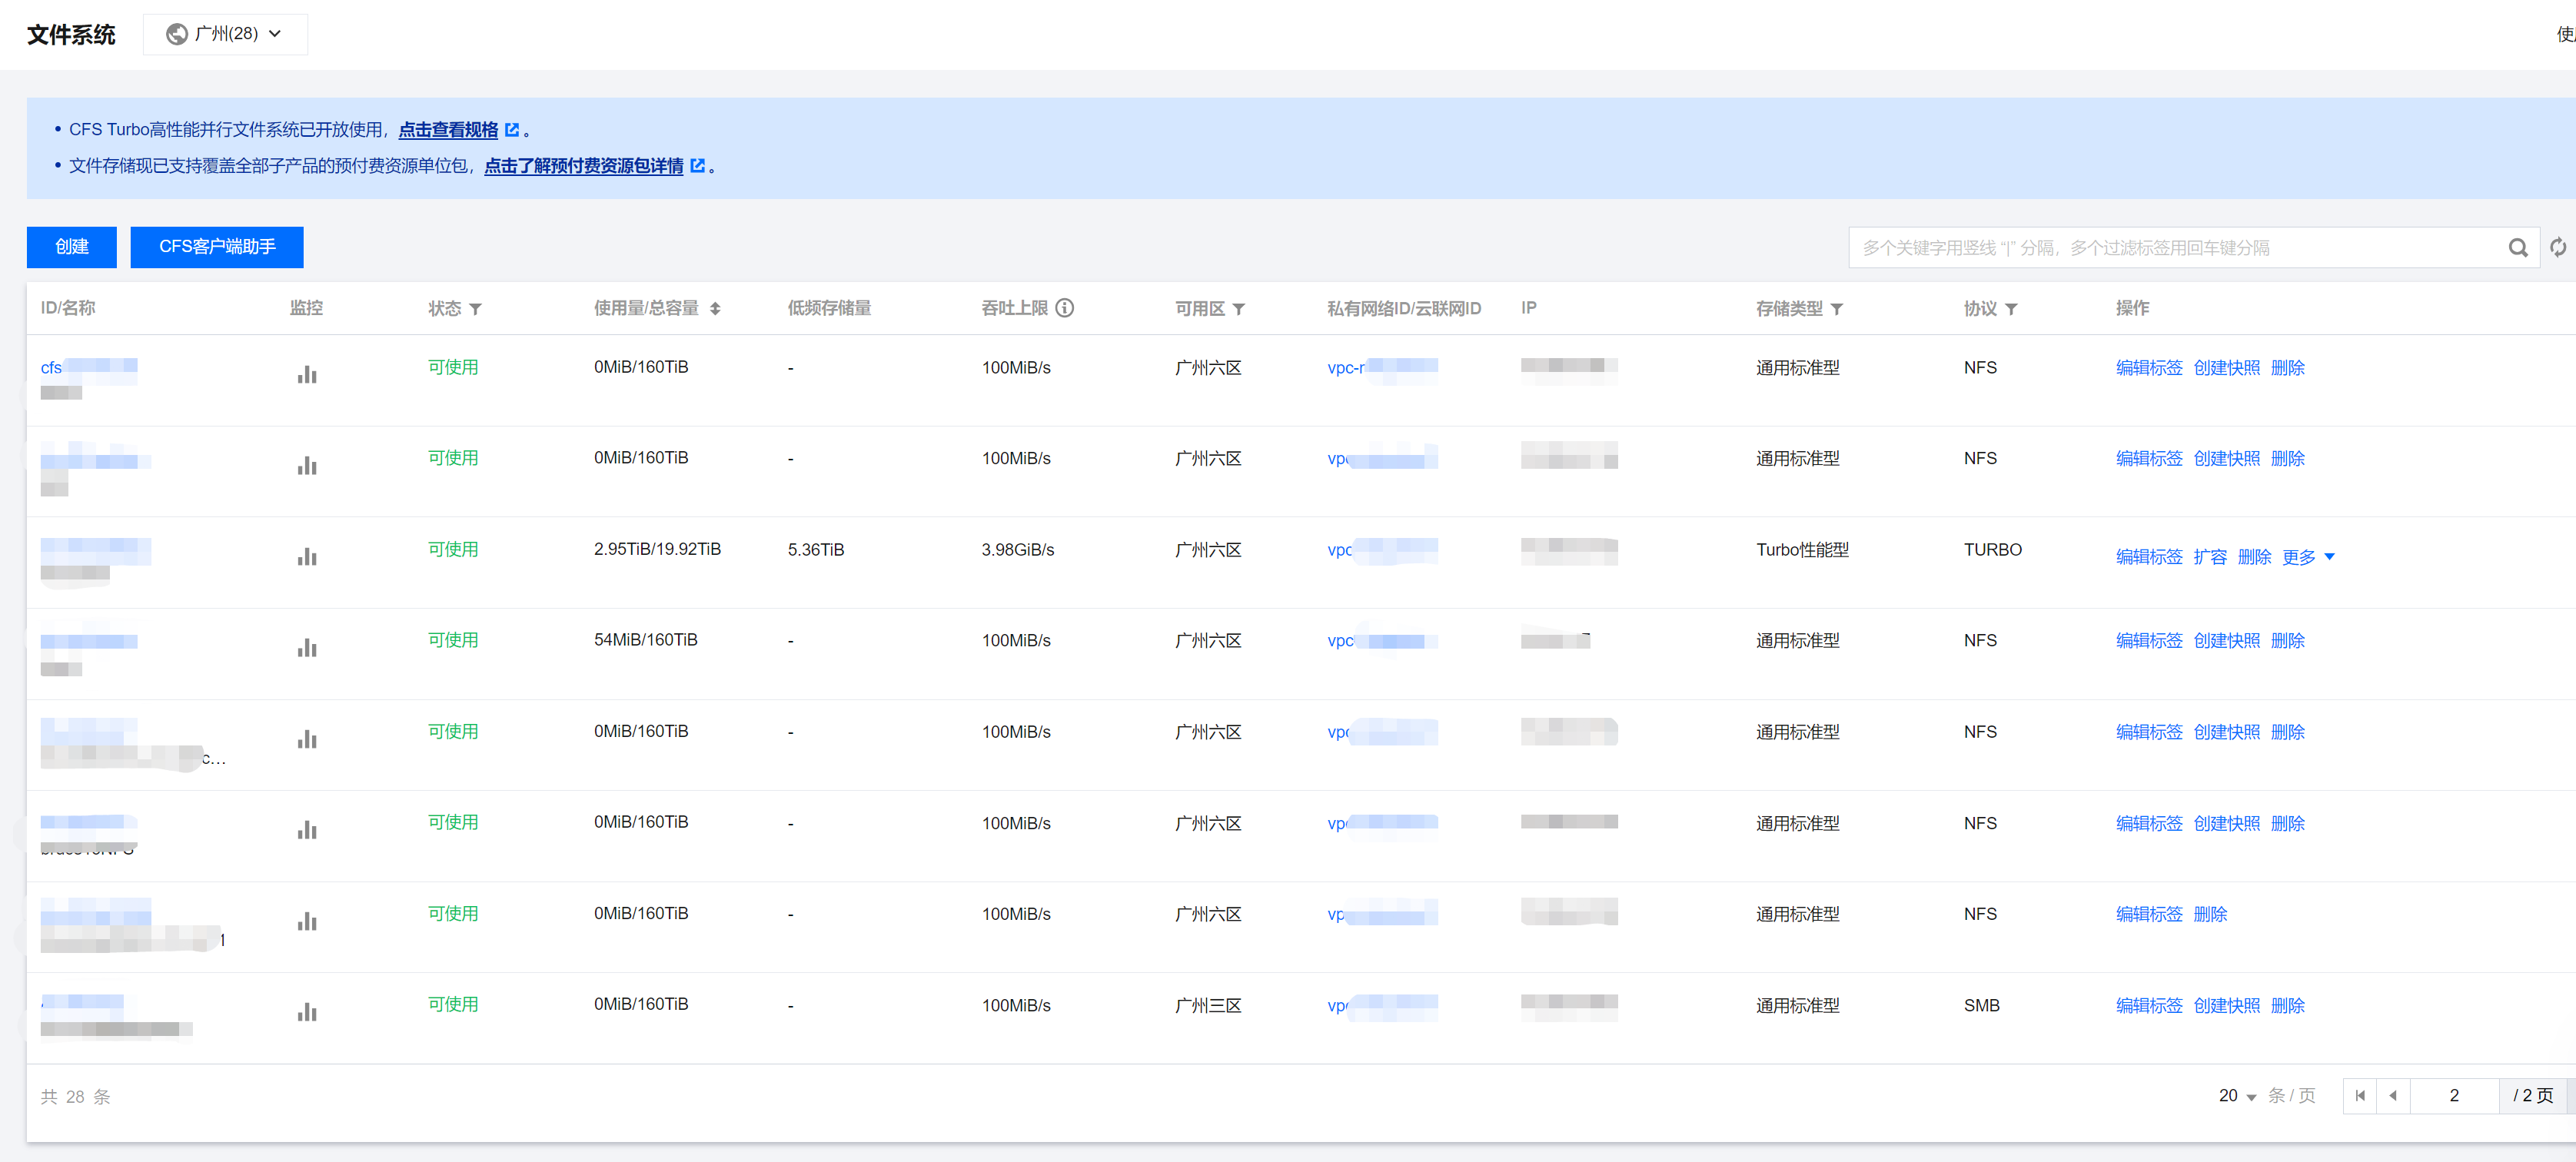The width and height of the screenshot is (2576, 1162).
Task: Go to previous page arrow
Action: coord(2393,1095)
